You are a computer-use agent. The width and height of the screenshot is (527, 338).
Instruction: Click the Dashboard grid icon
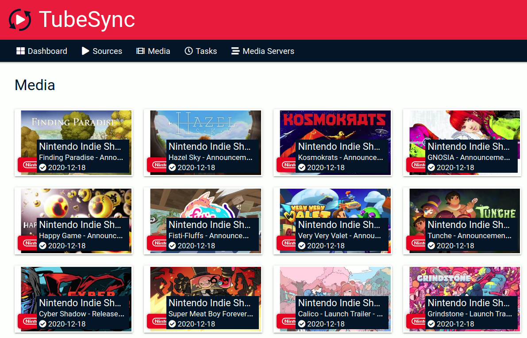[x=20, y=51]
